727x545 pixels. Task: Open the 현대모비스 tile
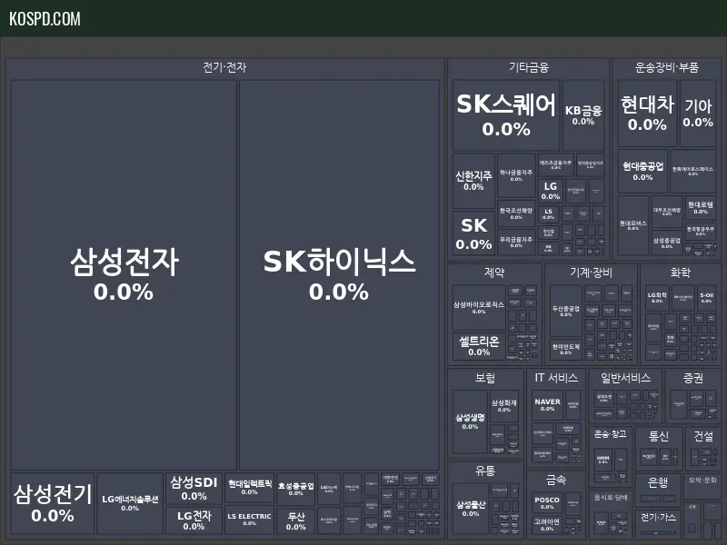click(632, 225)
